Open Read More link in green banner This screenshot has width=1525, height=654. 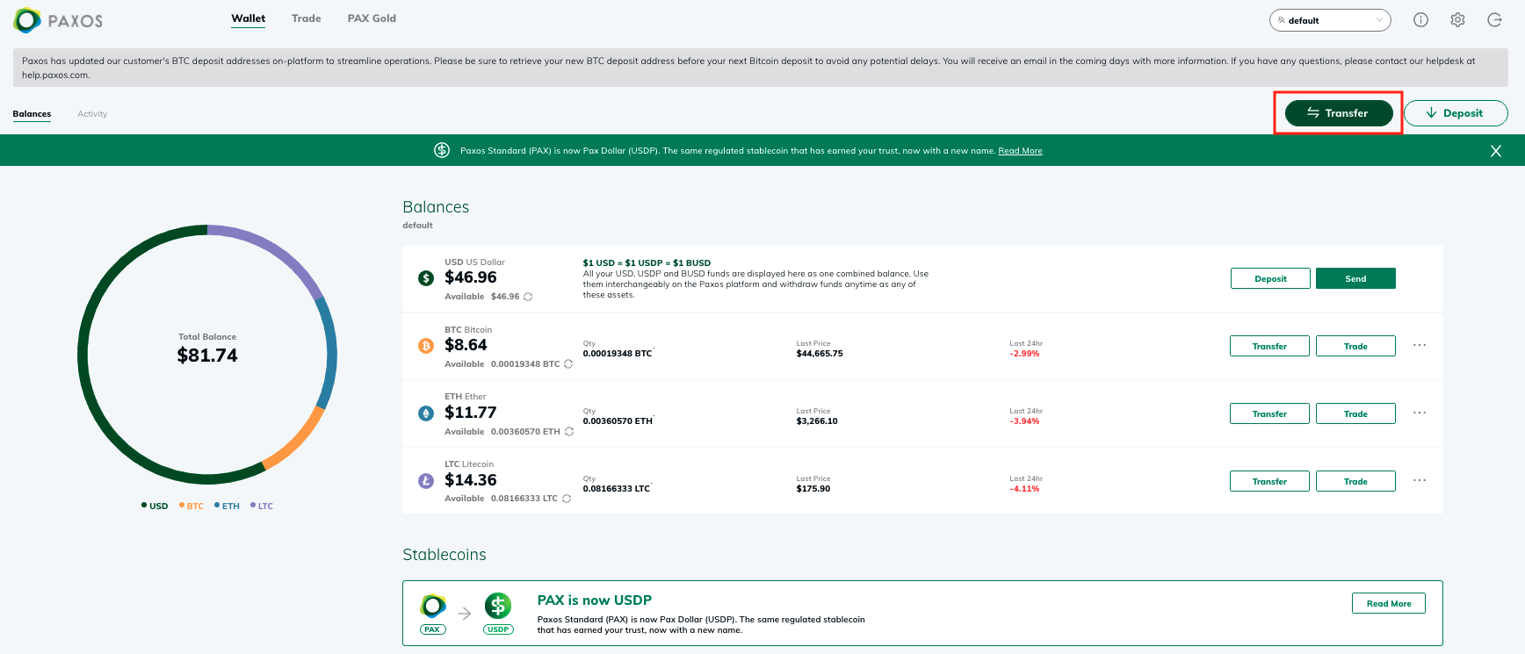(1020, 151)
